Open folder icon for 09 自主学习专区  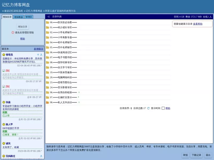[48, 67]
